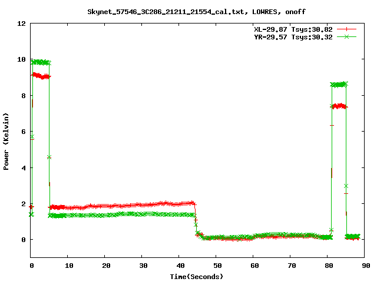
Task: Click y-axis tick label 4
Action: (24, 168)
